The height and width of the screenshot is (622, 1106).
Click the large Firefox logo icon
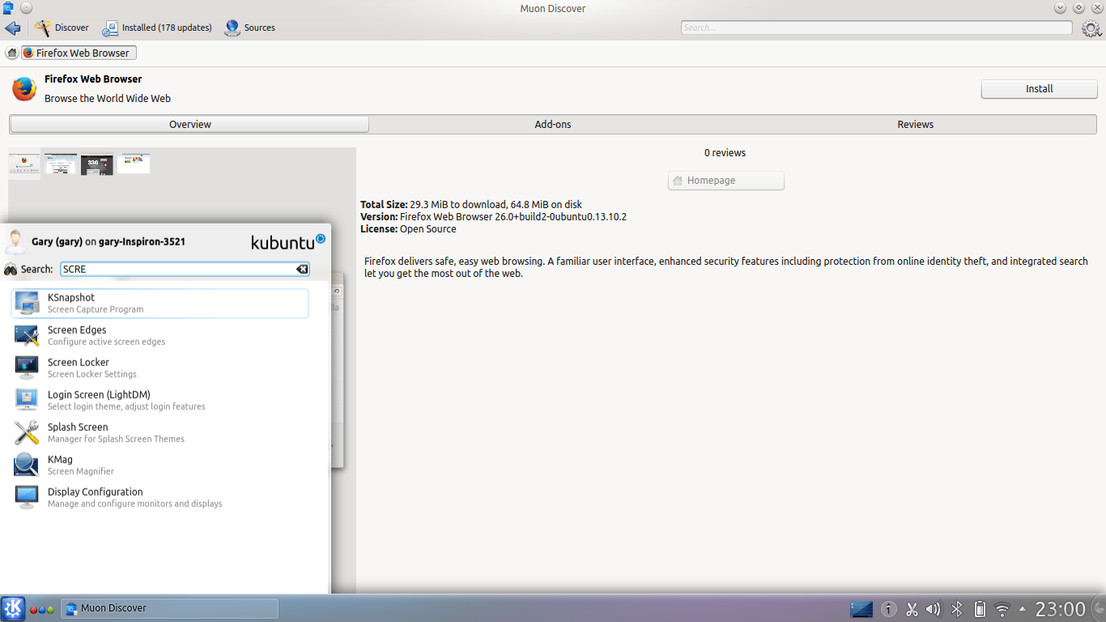(24, 89)
